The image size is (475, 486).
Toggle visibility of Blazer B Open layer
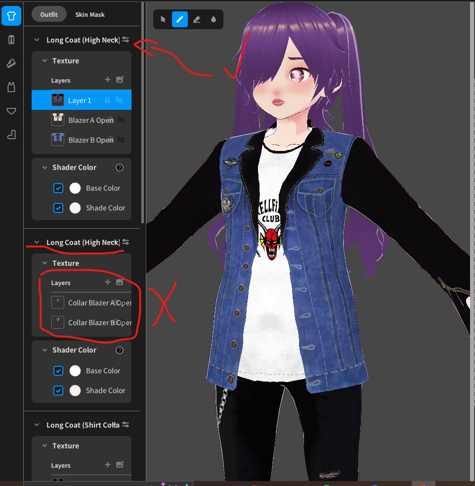[x=122, y=140]
